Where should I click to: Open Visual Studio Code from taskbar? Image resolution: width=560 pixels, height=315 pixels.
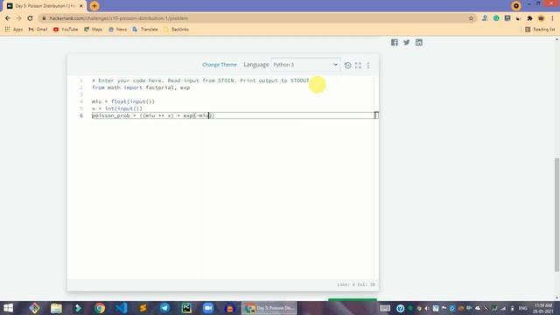tap(122, 308)
